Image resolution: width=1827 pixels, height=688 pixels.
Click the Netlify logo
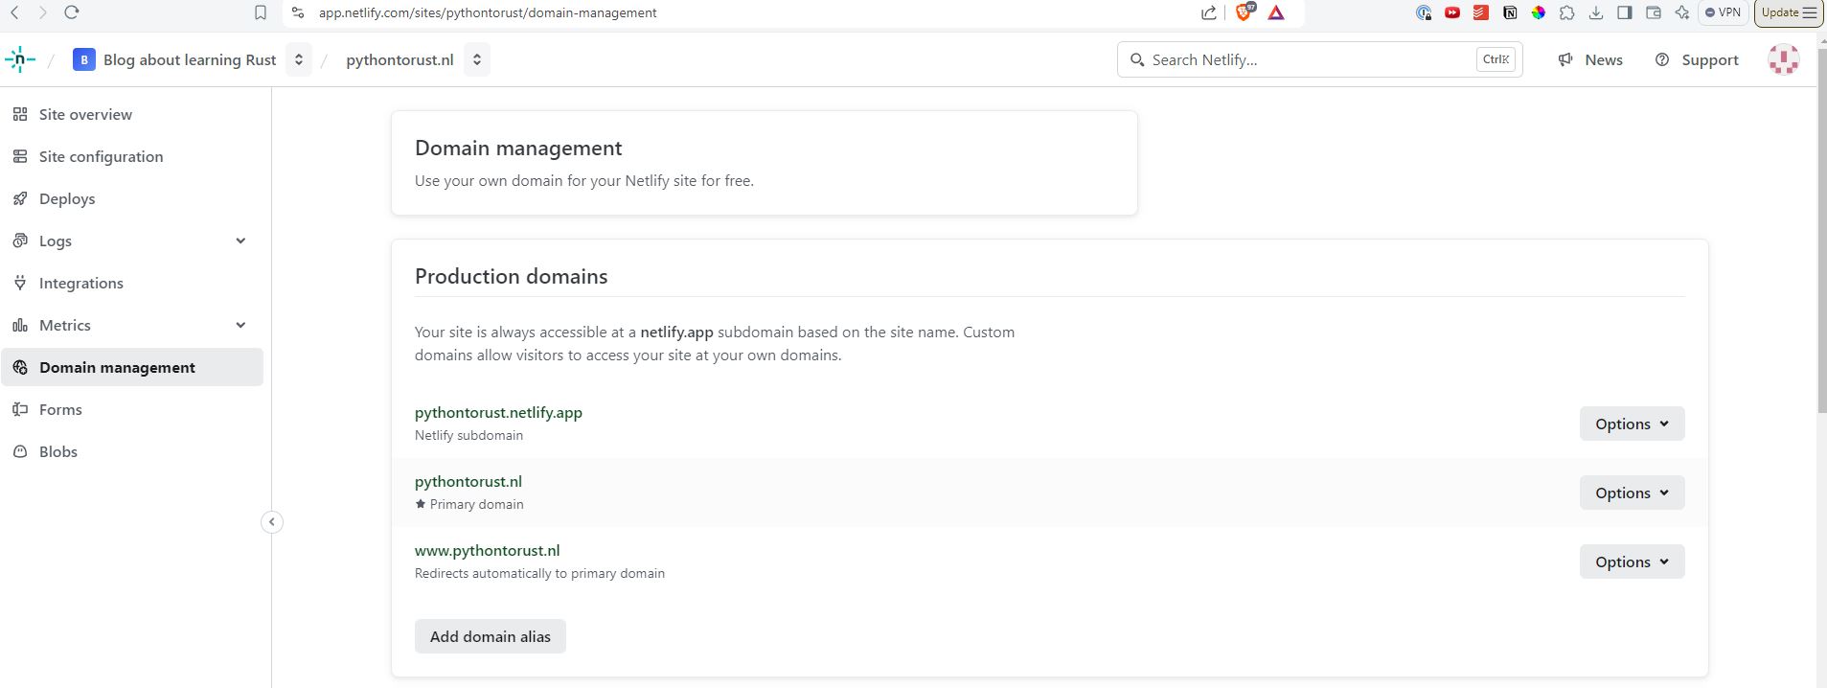click(20, 59)
